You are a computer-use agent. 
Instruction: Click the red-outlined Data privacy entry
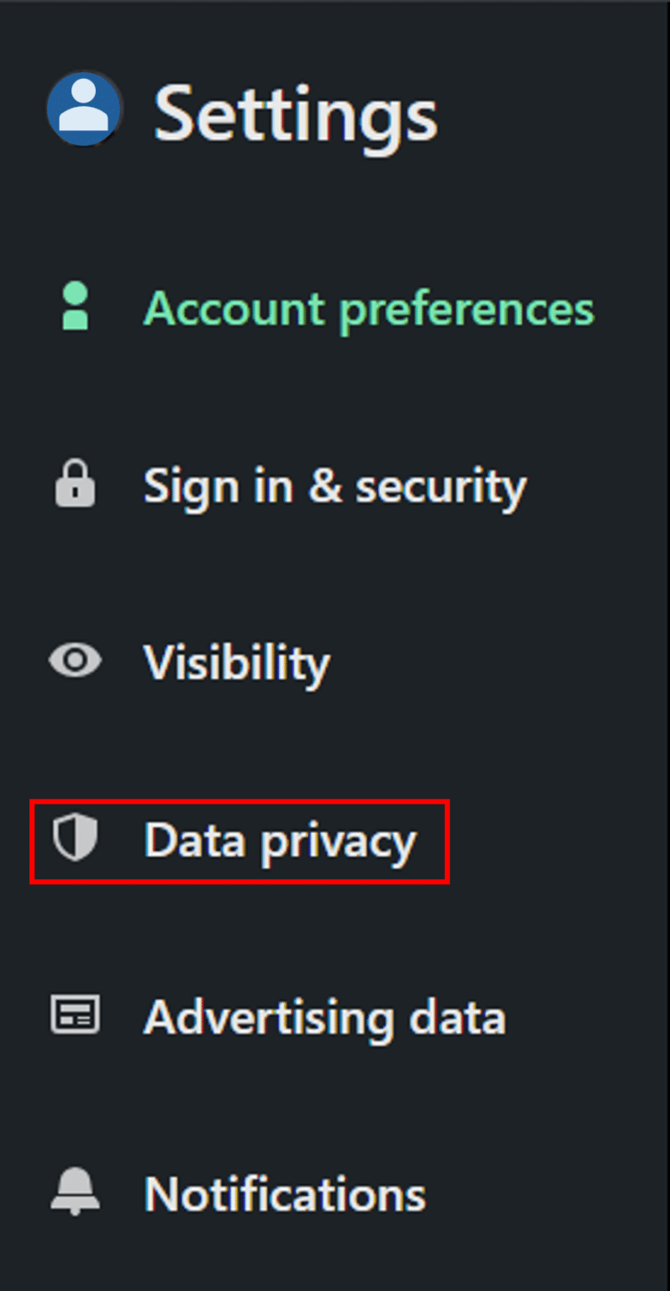[x=240, y=842]
